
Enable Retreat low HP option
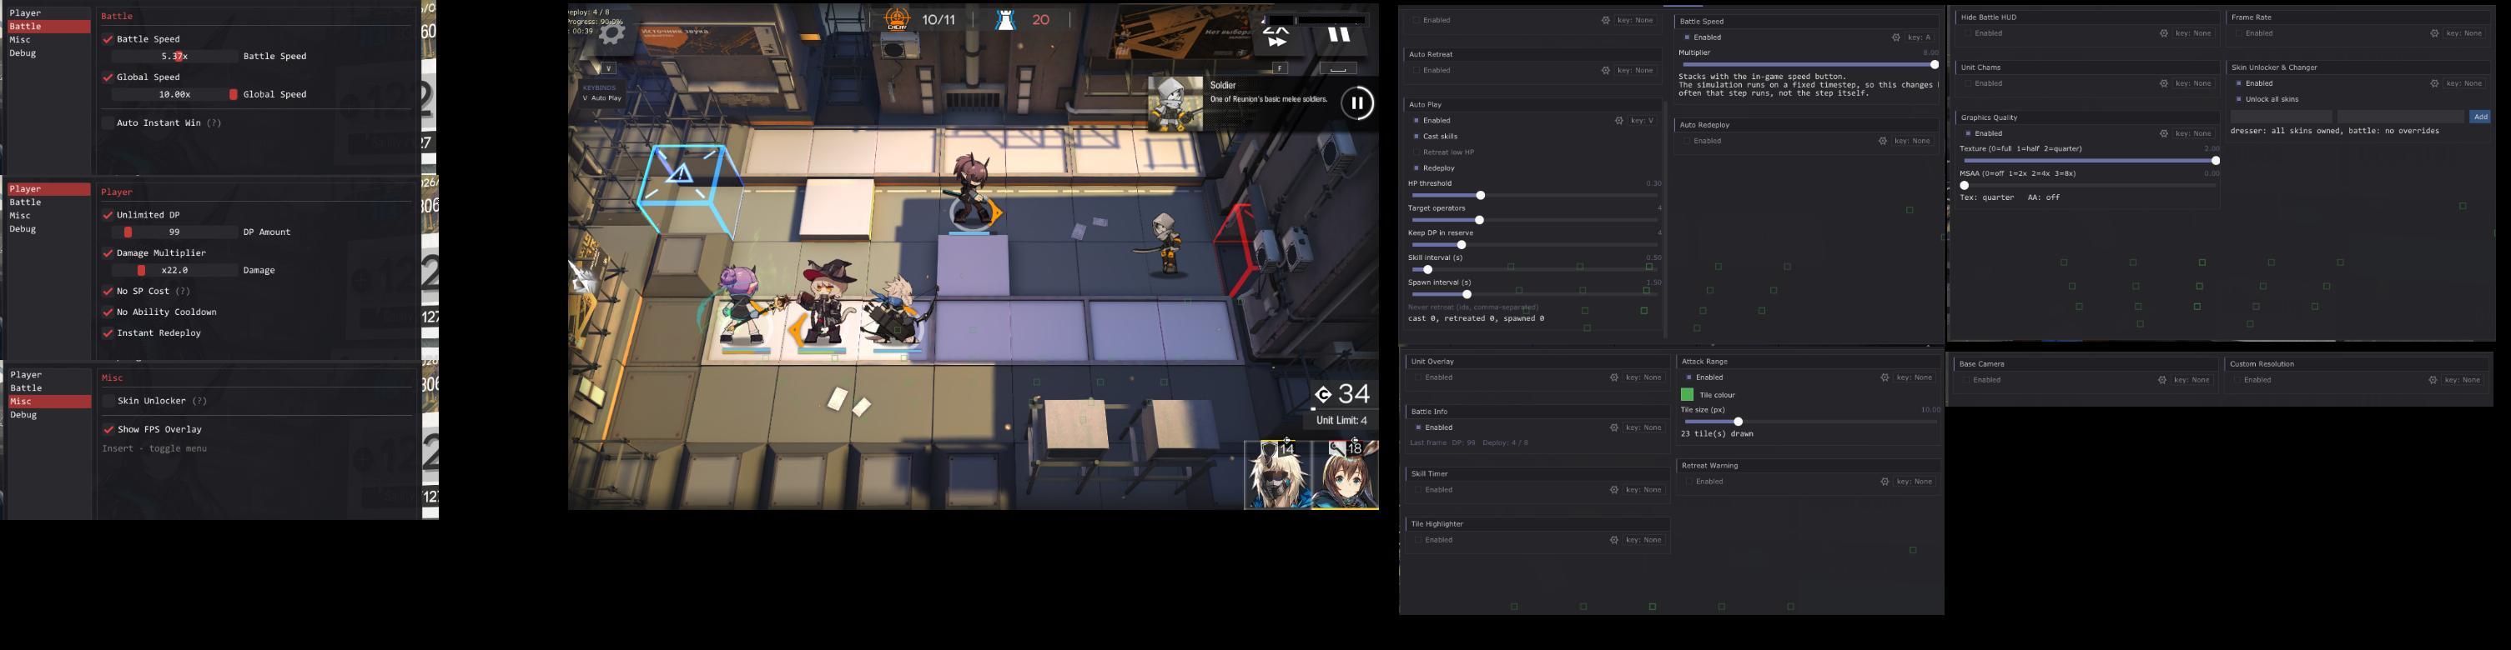pyautogui.click(x=1417, y=152)
